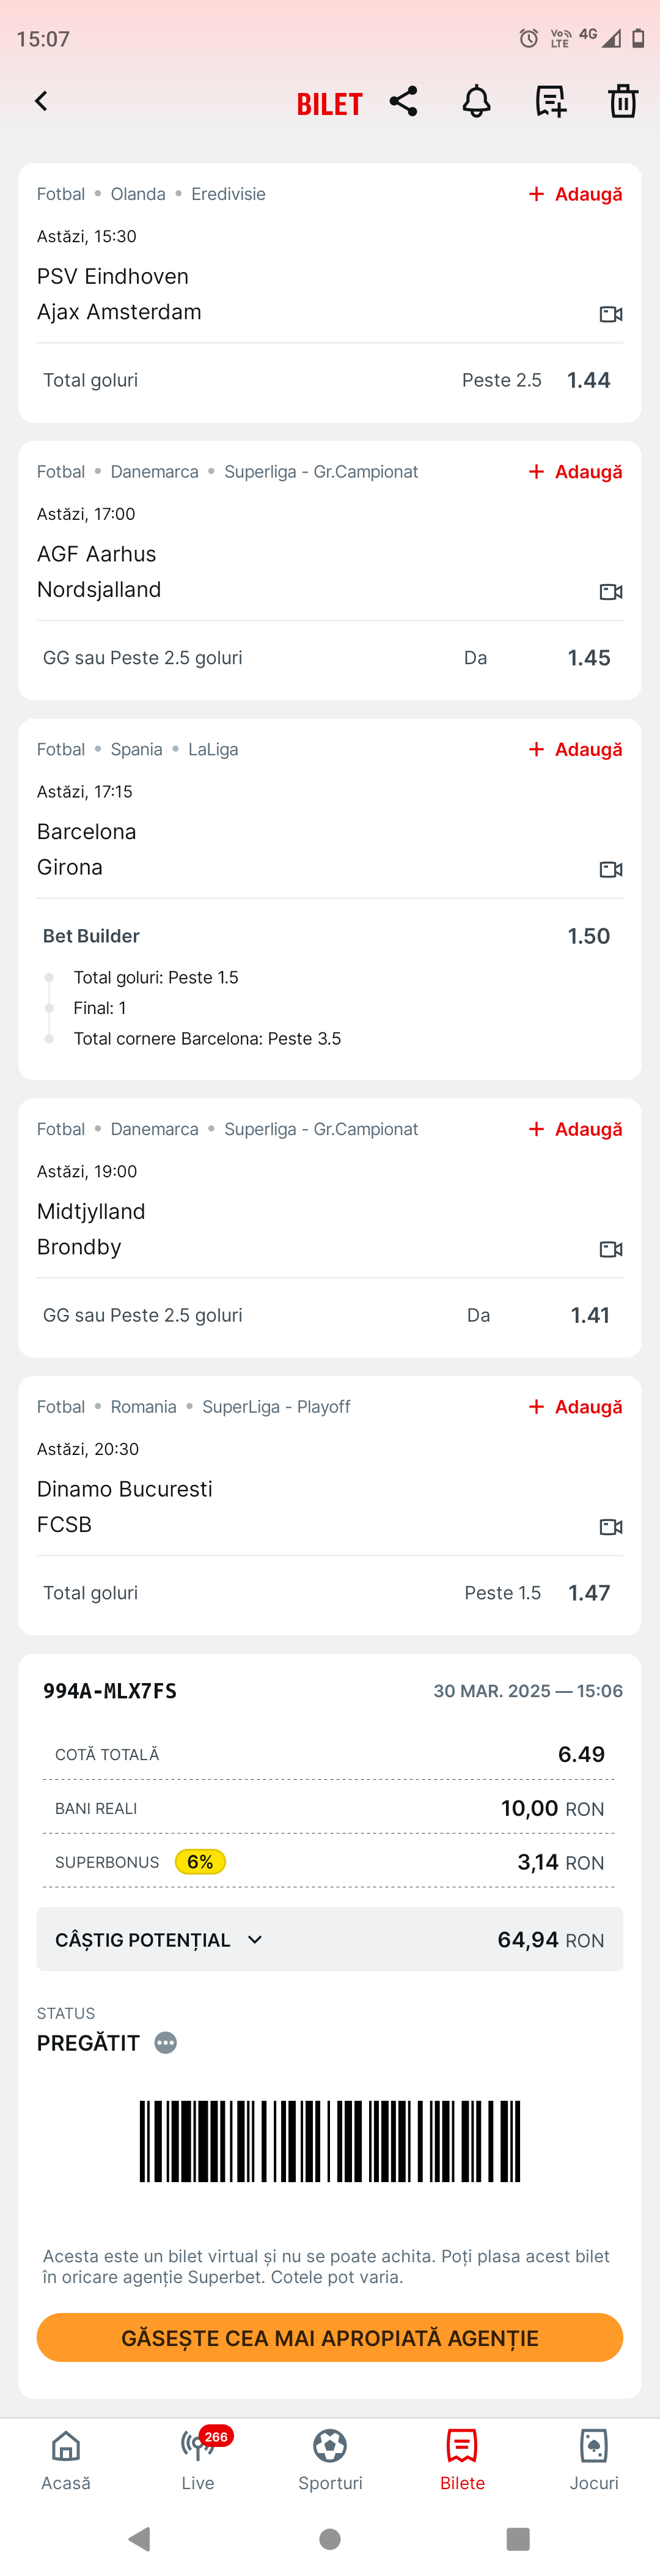Tap video icon for Barcelona vs Girona

coord(611,869)
